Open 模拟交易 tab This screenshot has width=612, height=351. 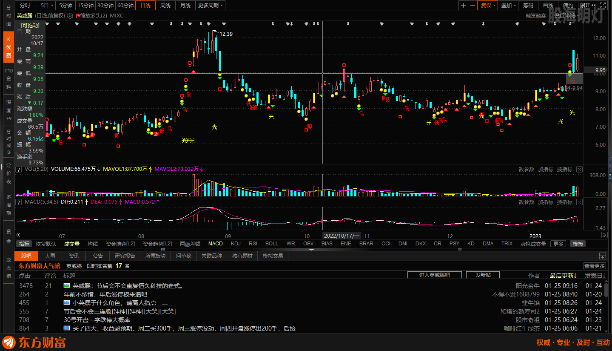pos(273,256)
